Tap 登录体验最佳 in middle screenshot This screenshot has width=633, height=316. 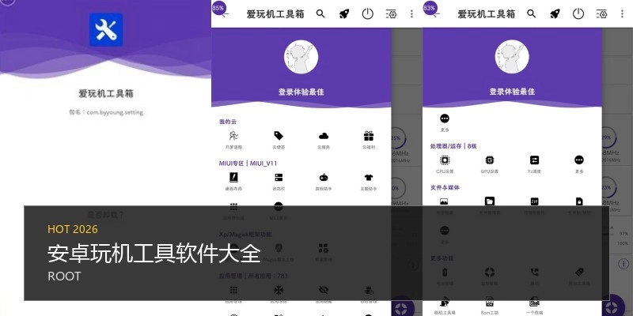tap(301, 92)
